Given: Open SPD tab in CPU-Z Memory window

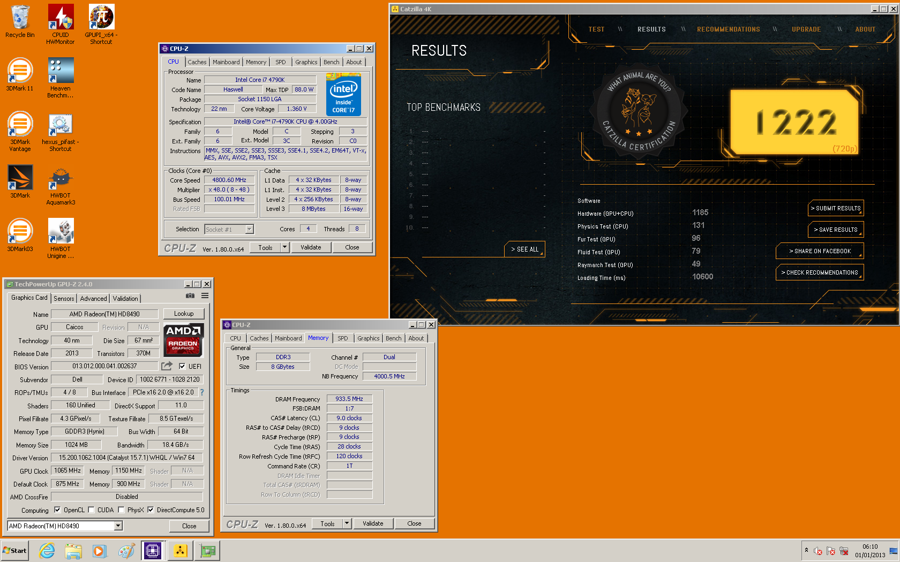Looking at the screenshot, I should [x=343, y=338].
